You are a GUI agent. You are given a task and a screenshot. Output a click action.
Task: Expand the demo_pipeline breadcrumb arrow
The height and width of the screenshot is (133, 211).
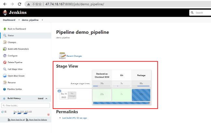pos(42,20)
